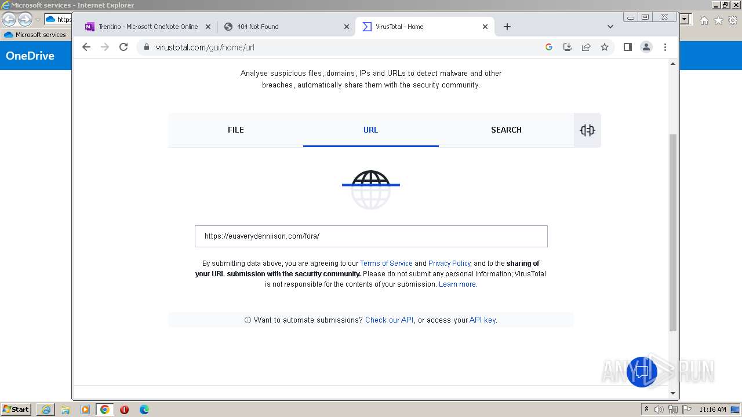Click the volume speaker icon in the tray
742x417 pixels.
[x=659, y=409]
